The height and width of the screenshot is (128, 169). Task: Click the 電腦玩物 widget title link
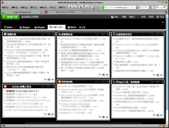[12, 34]
